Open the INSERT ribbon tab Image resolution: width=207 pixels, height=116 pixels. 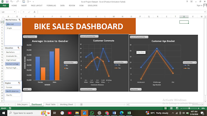[x=24, y=5]
